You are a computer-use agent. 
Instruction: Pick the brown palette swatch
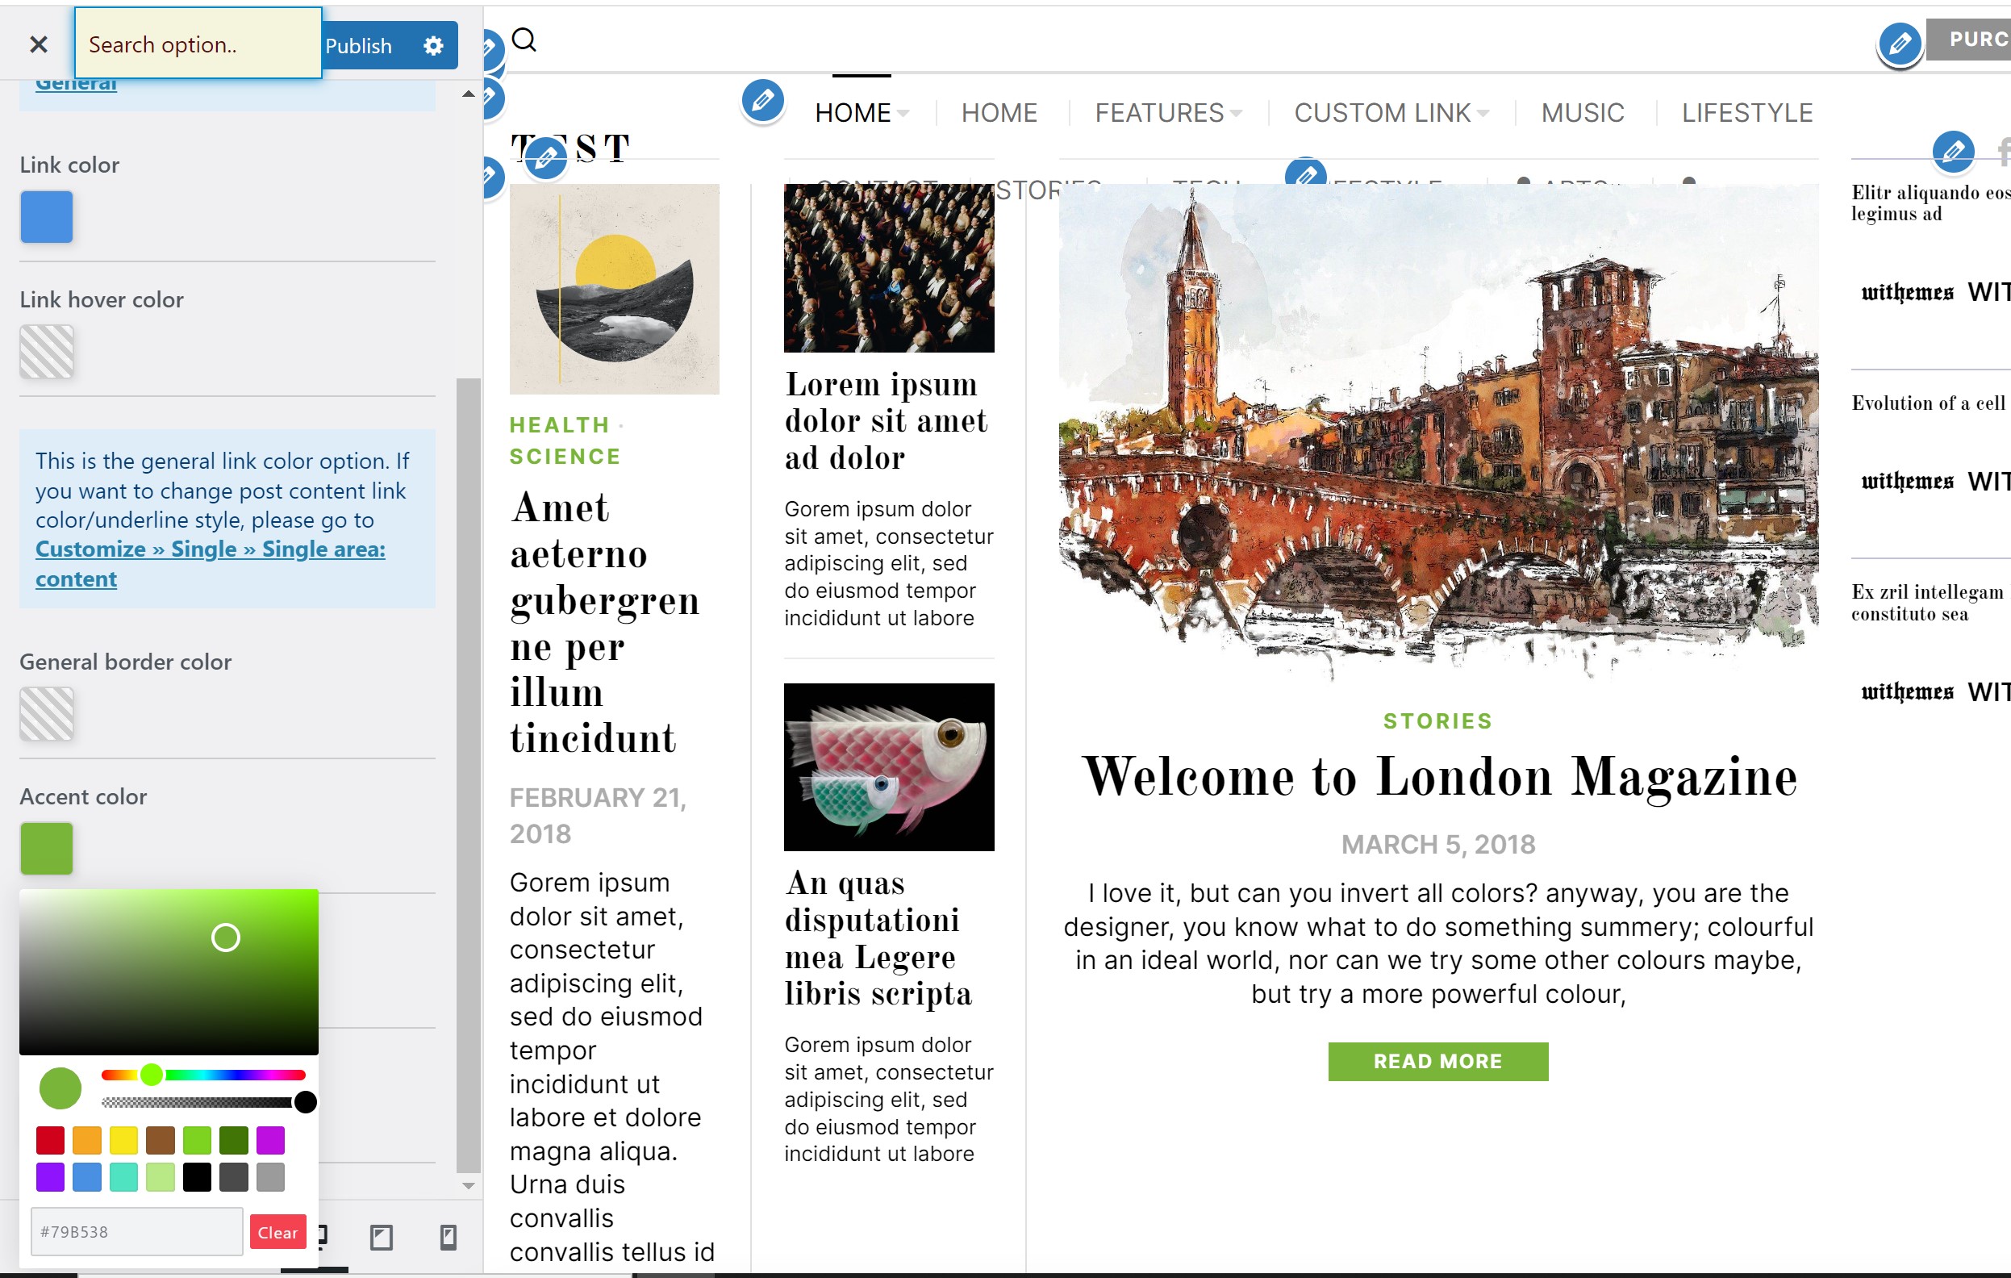tap(161, 1140)
